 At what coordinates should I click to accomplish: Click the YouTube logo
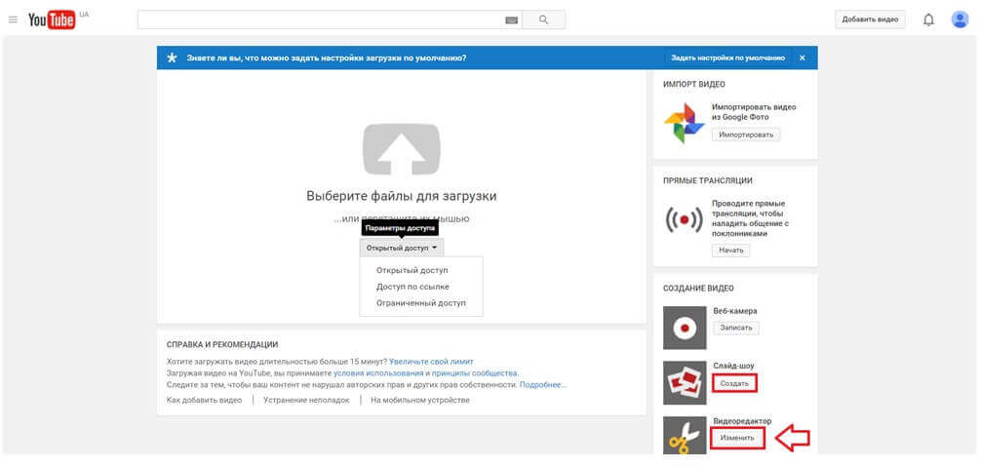click(x=52, y=19)
